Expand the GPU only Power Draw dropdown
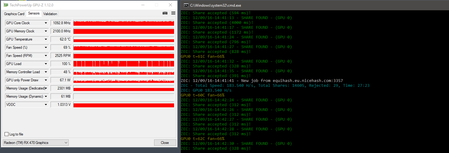Screen dimensions: 449x153 (x=46, y=80)
